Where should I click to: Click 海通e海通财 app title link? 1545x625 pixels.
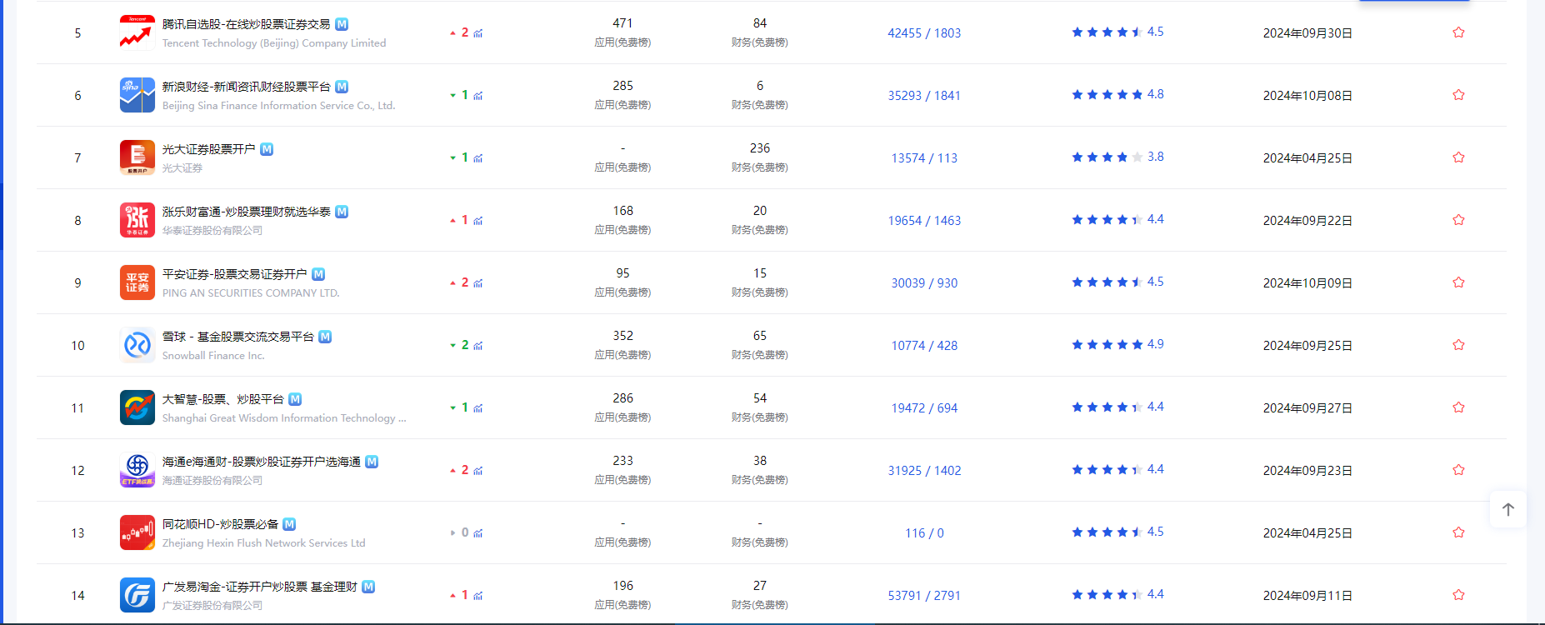click(261, 462)
